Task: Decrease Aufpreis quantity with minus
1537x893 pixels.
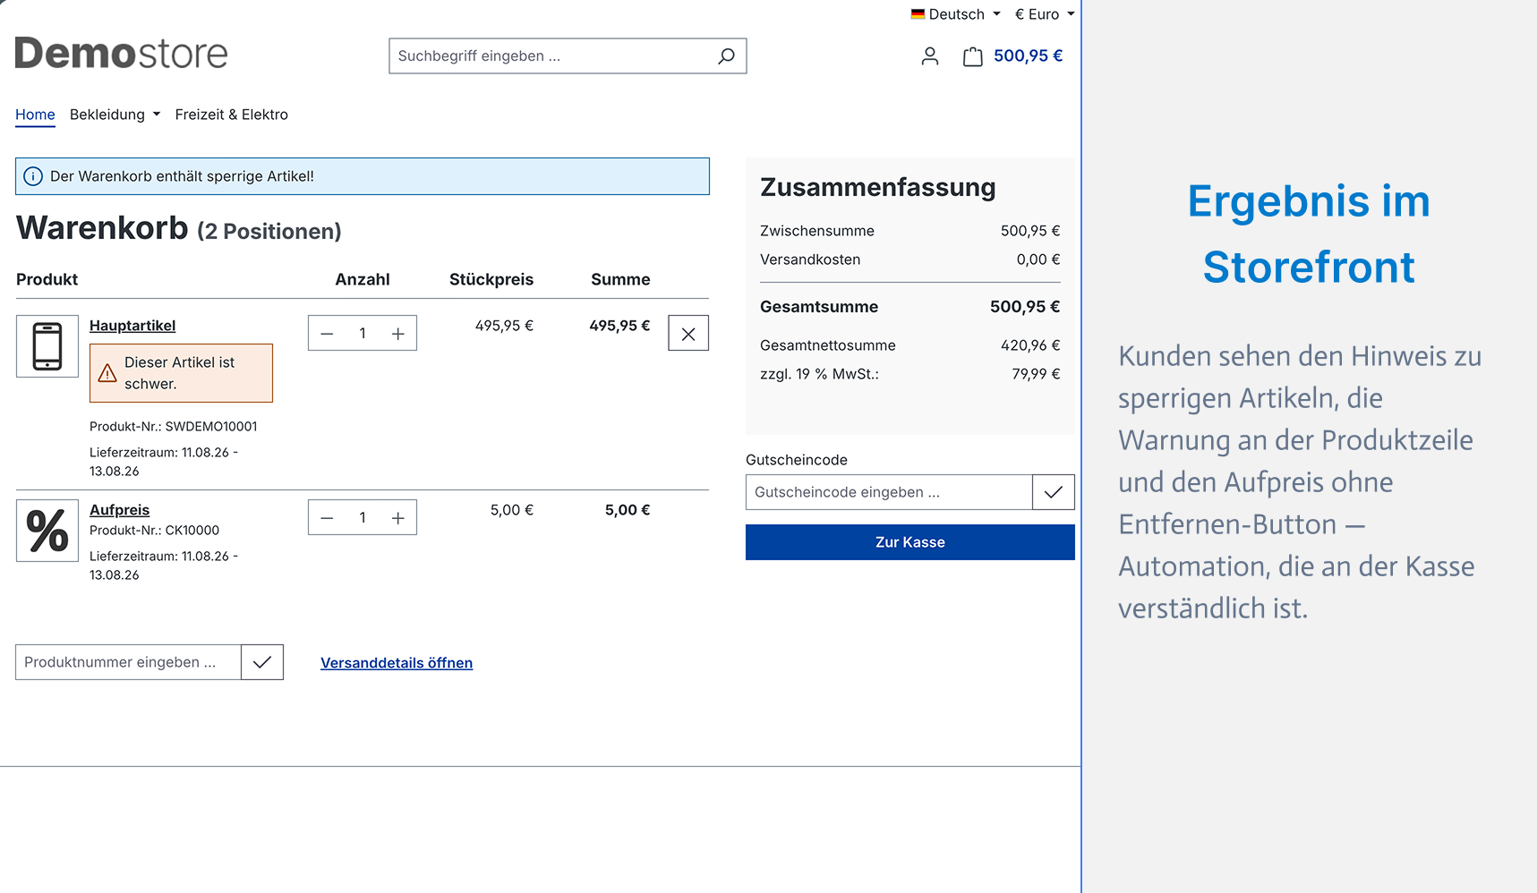Action: point(327,518)
